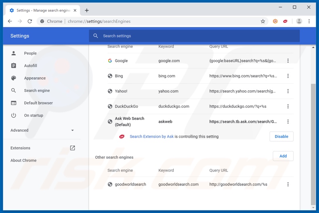Bookmark this page with the star icon
This screenshot has width=319, height=213.
pyautogui.click(x=263, y=21)
